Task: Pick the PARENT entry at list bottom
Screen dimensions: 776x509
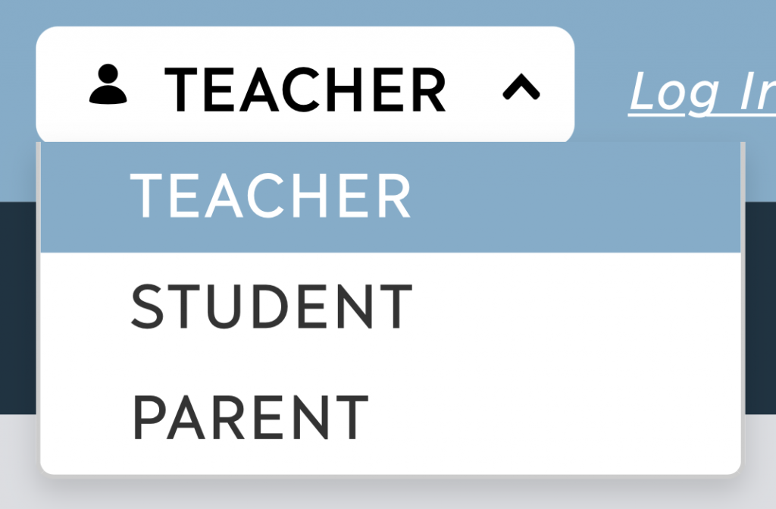Action: pyautogui.click(x=390, y=417)
